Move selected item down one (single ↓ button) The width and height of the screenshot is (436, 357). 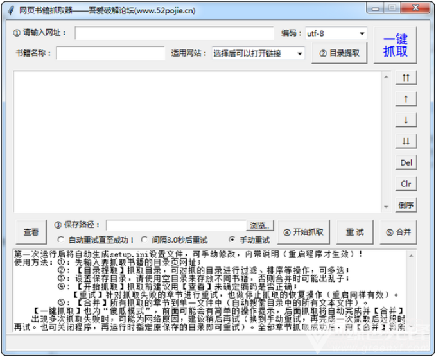tap(406, 120)
